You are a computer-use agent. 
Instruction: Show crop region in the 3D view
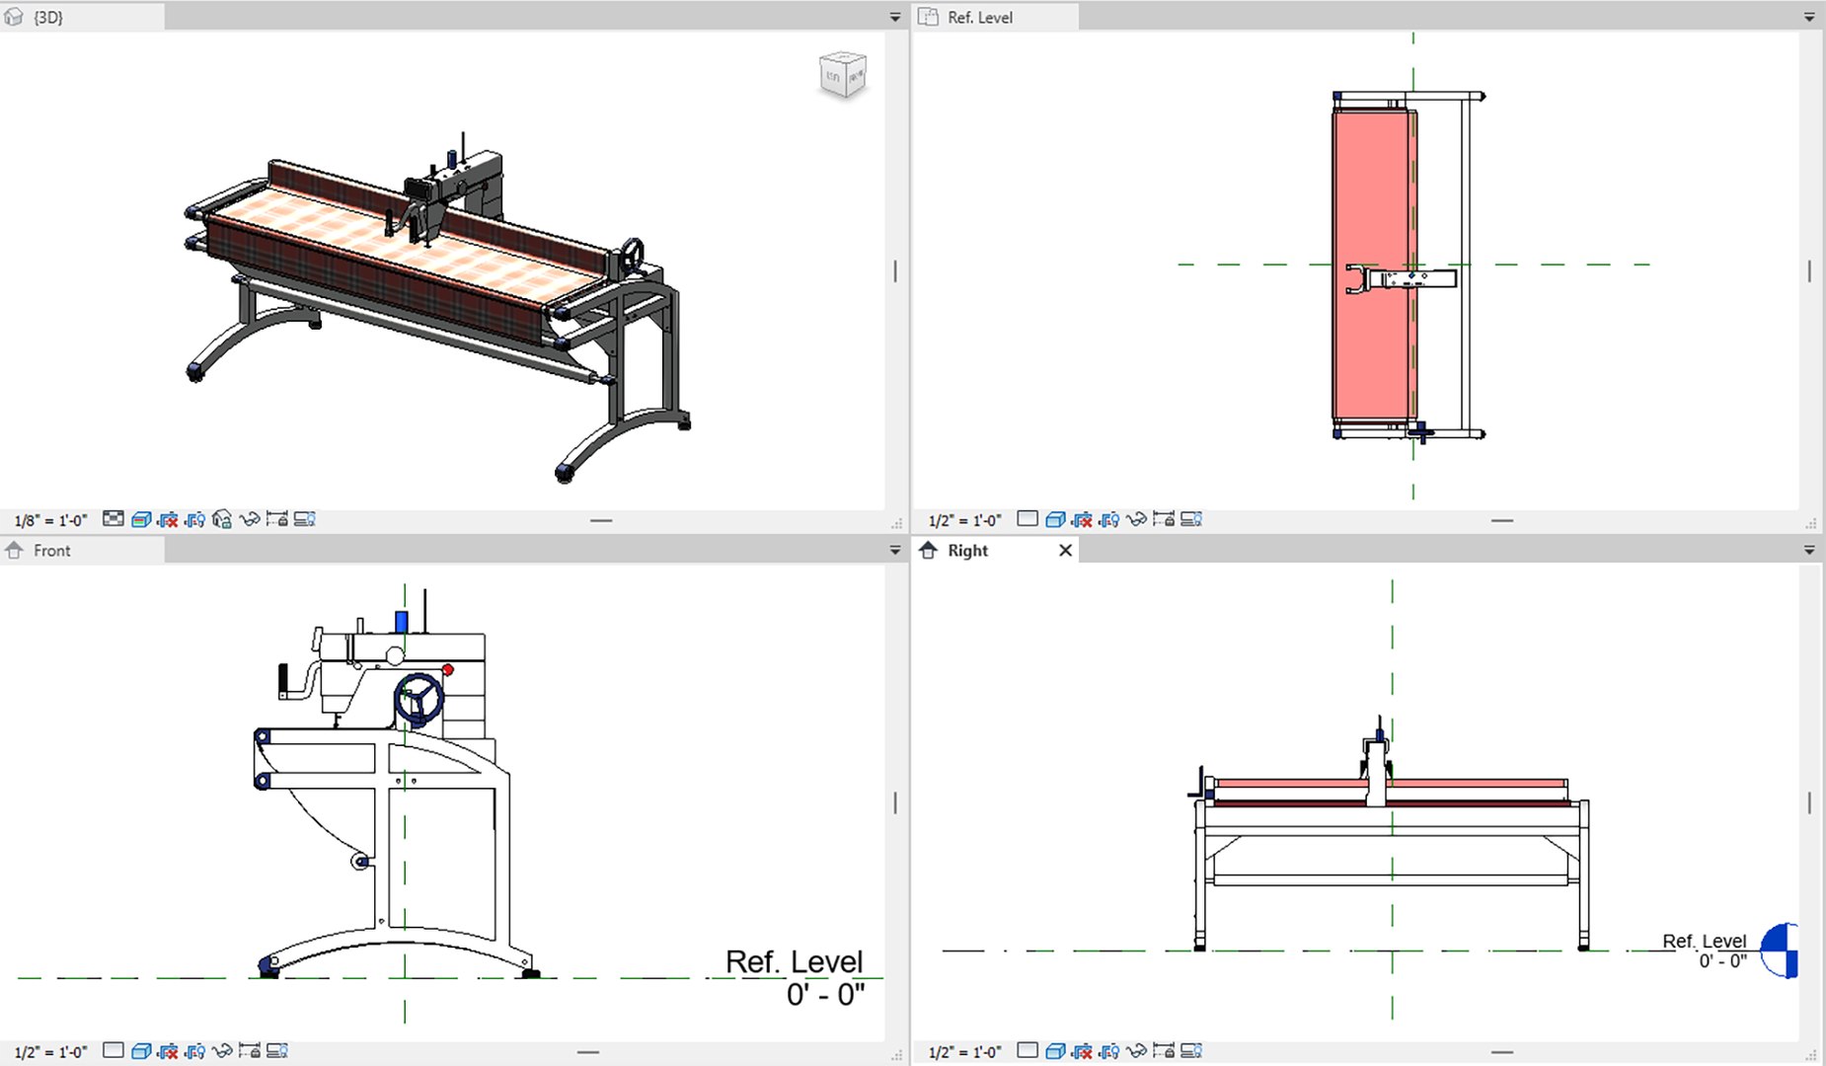click(x=194, y=519)
